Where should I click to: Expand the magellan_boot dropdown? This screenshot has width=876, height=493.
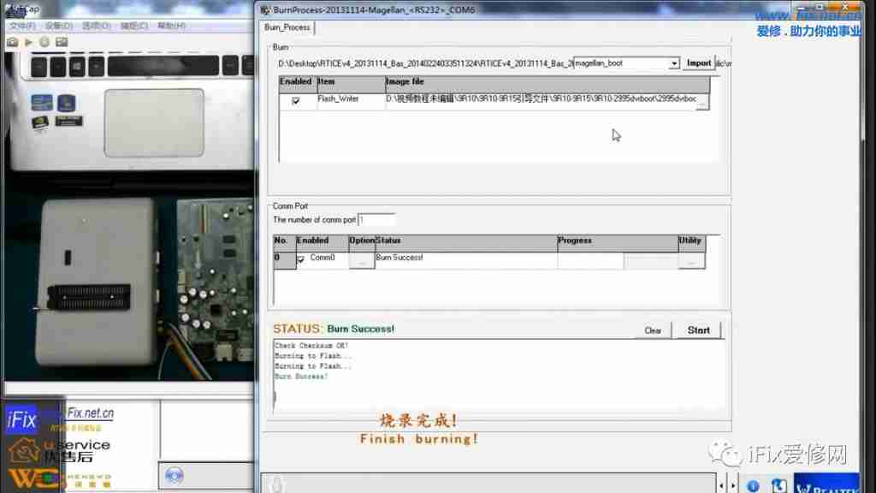coord(674,63)
